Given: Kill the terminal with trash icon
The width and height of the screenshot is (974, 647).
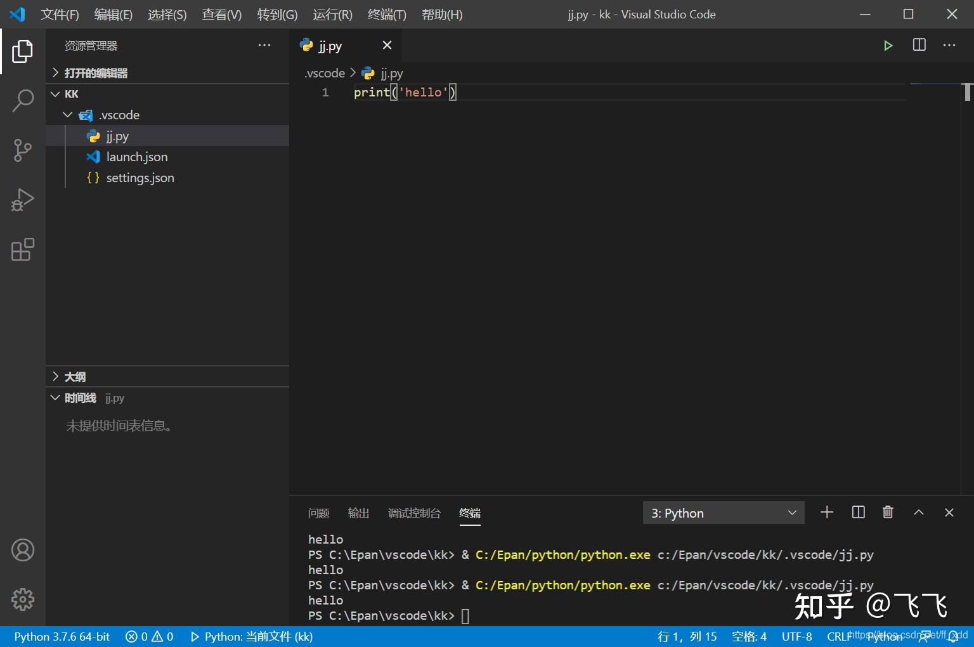Looking at the screenshot, I should pos(888,512).
